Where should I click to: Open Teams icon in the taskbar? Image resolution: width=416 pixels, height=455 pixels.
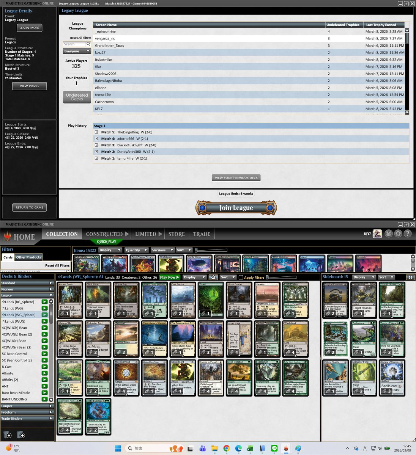coord(203,449)
